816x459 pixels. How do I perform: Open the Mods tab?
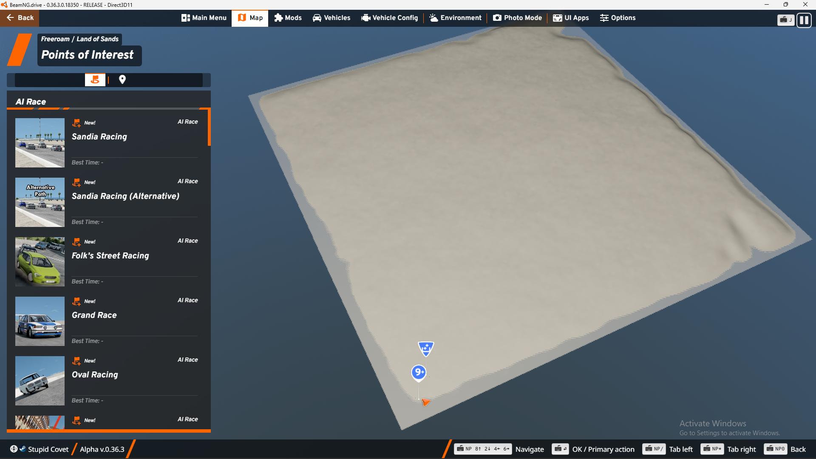[288, 18]
